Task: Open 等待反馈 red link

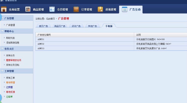Action: point(10,92)
